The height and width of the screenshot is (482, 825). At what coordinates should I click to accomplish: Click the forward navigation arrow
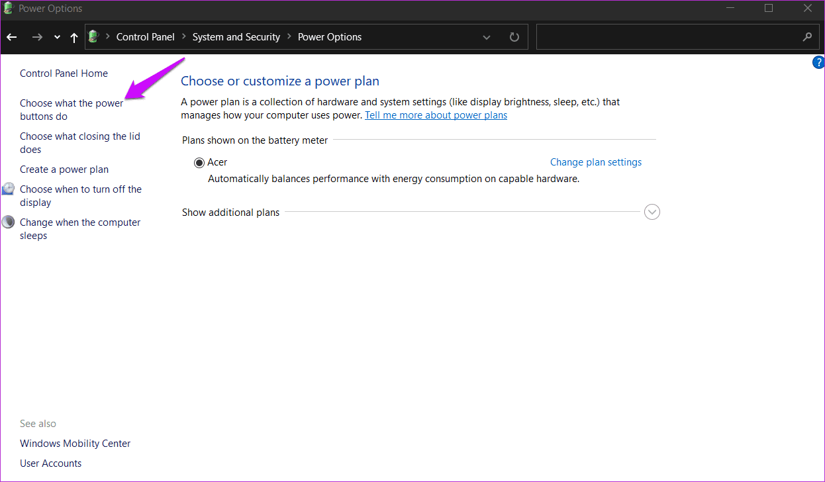[x=37, y=38]
